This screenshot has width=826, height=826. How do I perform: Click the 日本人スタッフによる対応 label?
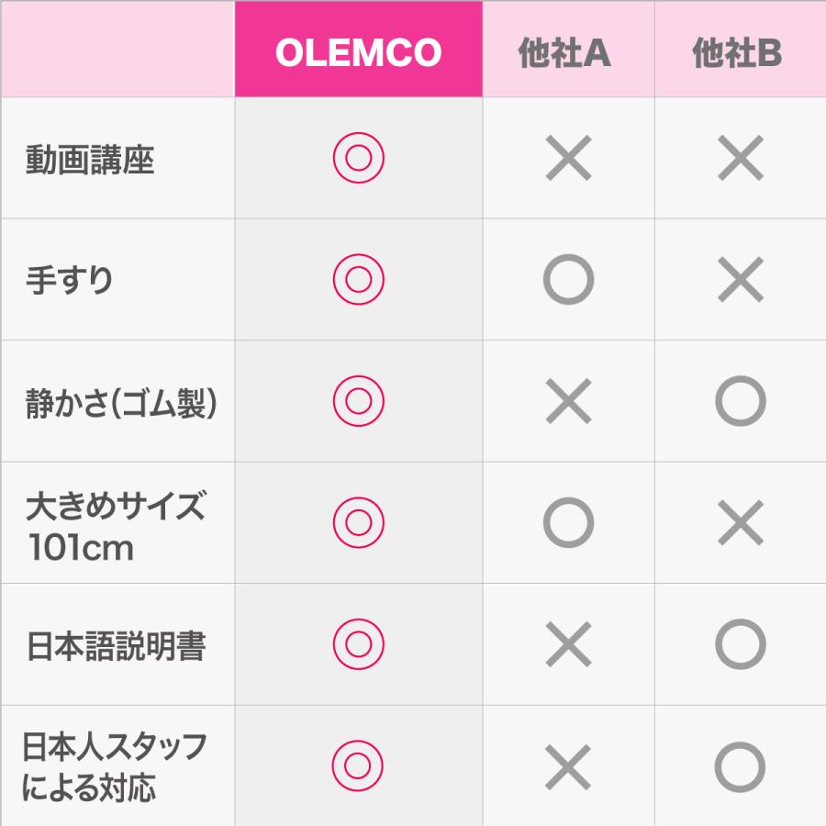coord(115,766)
